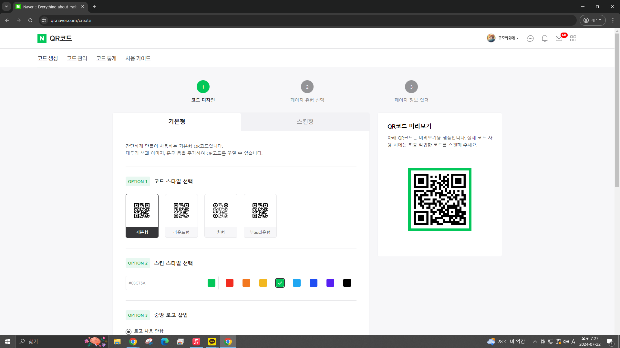
Task: Select the 라운드형 QR code style
Action: [x=181, y=215]
